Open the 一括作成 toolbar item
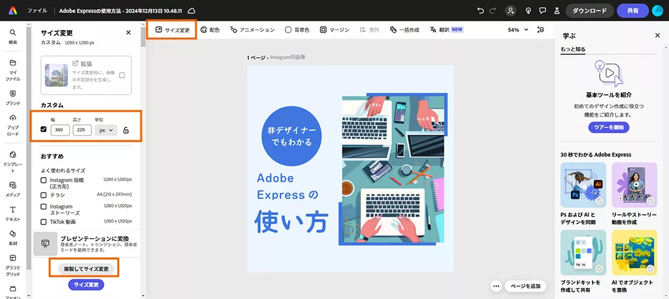The width and height of the screenshot is (669, 299). tap(404, 30)
